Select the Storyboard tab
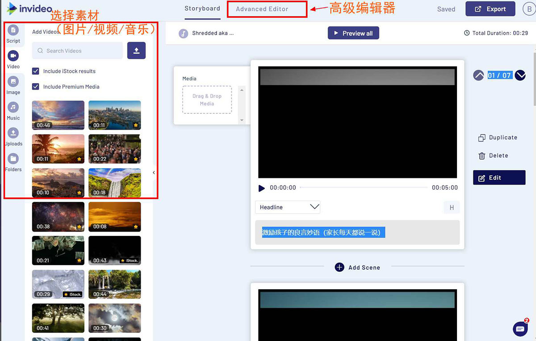The height and width of the screenshot is (341, 536). (202, 8)
